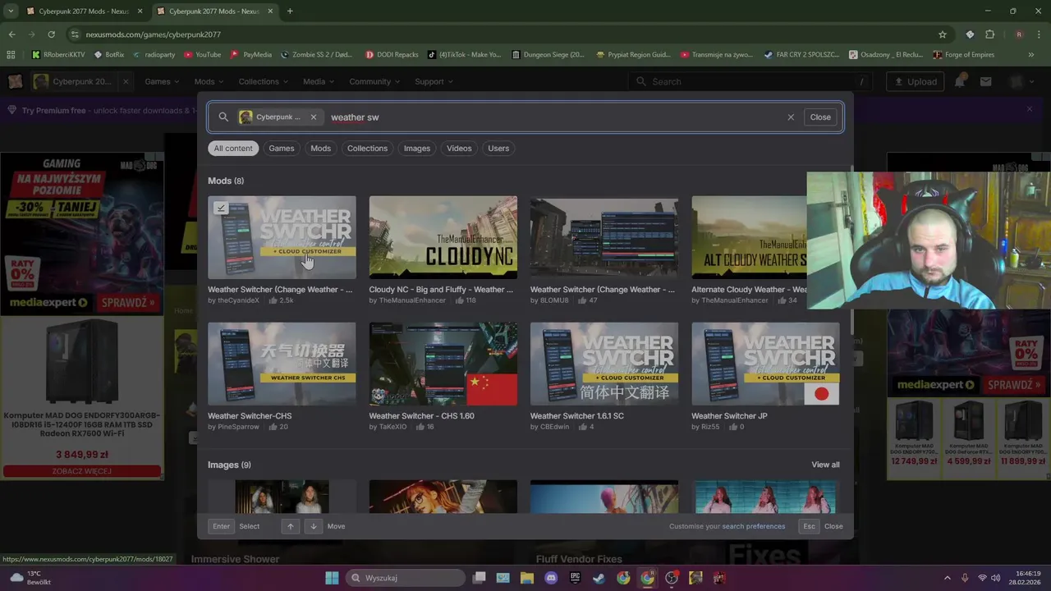Image resolution: width=1051 pixels, height=591 pixels.
Task: Click the Upload button
Action: click(915, 81)
